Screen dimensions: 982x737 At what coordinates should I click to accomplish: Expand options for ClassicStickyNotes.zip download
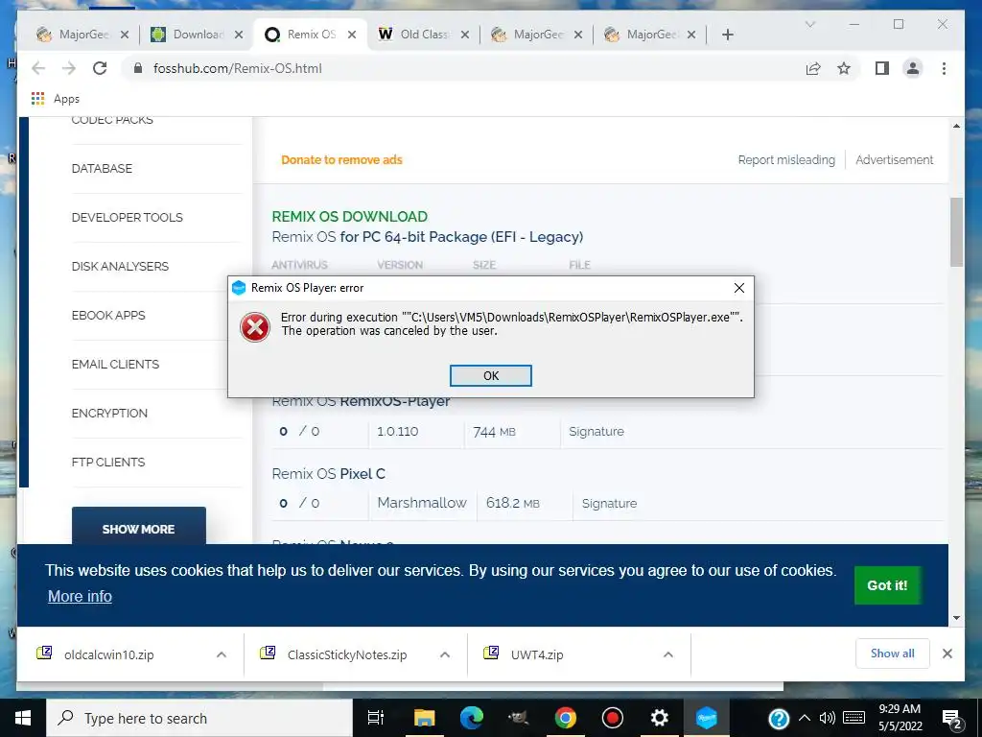point(445,654)
